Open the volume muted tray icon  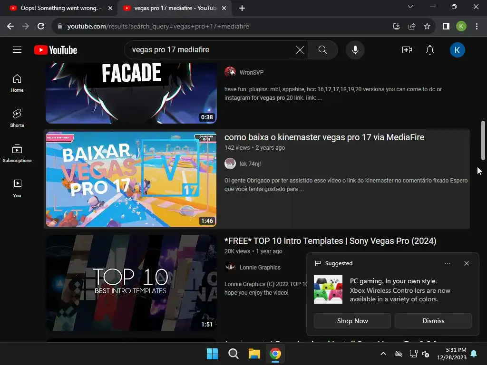tap(426, 354)
